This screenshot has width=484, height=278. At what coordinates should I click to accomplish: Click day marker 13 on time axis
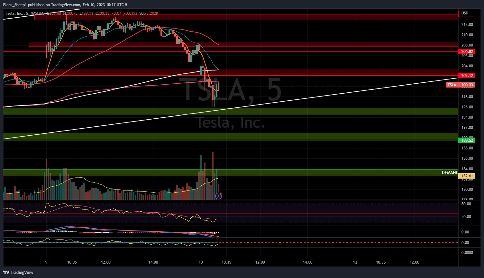click(x=355, y=262)
